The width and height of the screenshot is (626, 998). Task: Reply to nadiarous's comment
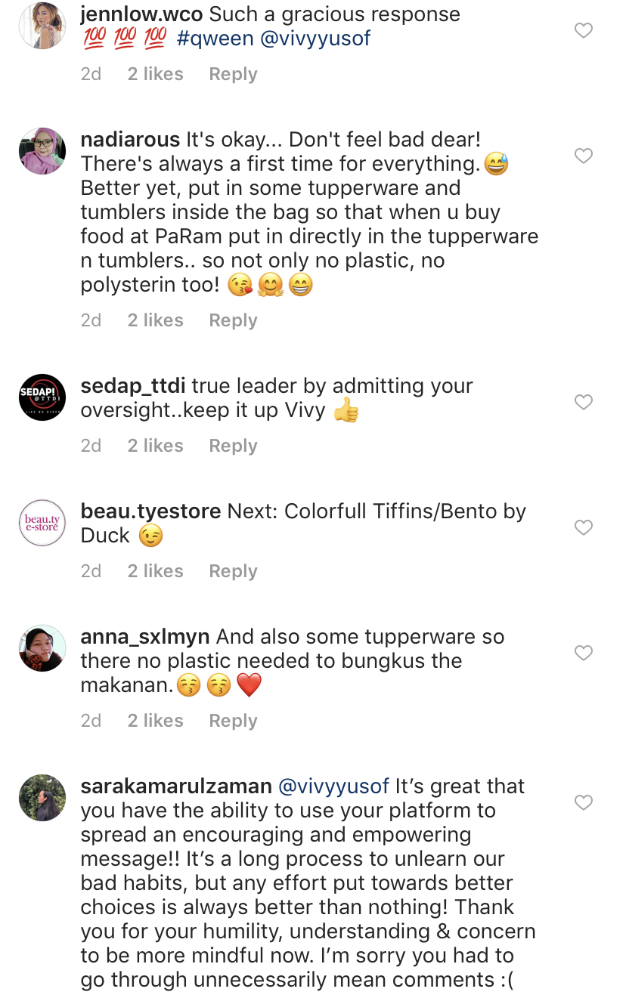(233, 320)
